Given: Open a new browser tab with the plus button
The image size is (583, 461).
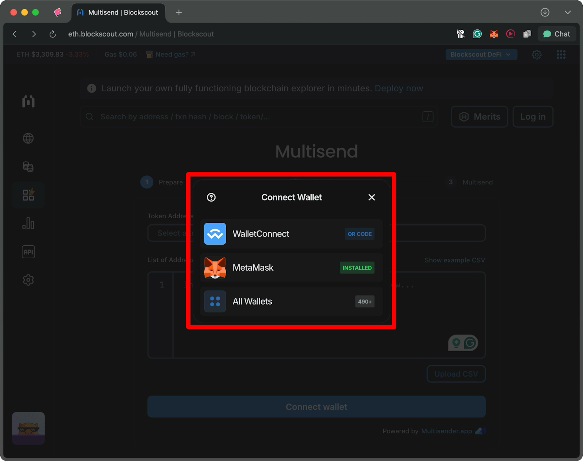Looking at the screenshot, I should [x=179, y=12].
